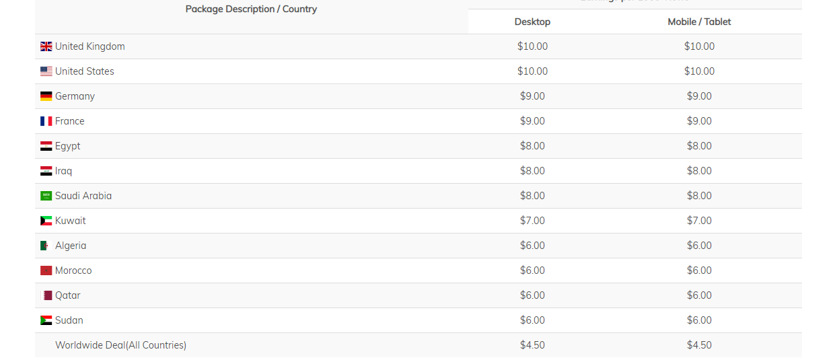
Task: Click the $7.00 Mobile rate for Kuwait
Action: (699, 221)
